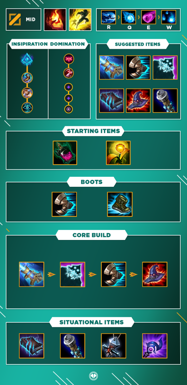Click the yellow Warding Totem trinket
The width and height of the screenshot is (187, 385).
(x=118, y=153)
